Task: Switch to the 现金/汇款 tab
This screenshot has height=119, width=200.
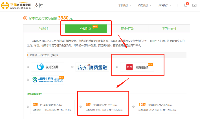Action: [x=127, y=29]
